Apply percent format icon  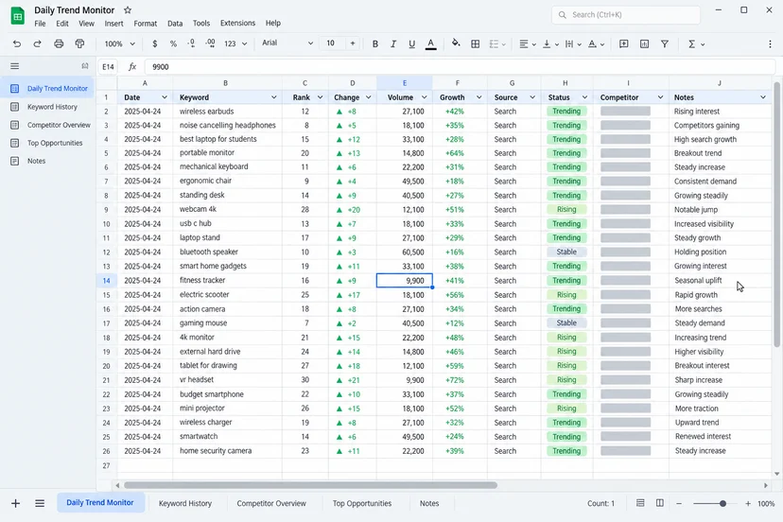tap(173, 43)
